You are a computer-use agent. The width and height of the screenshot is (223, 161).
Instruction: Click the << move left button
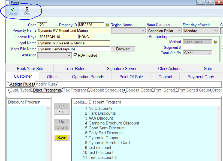62,112
